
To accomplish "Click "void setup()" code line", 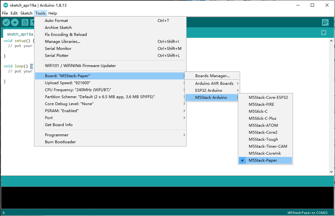I will coord(18,41).
